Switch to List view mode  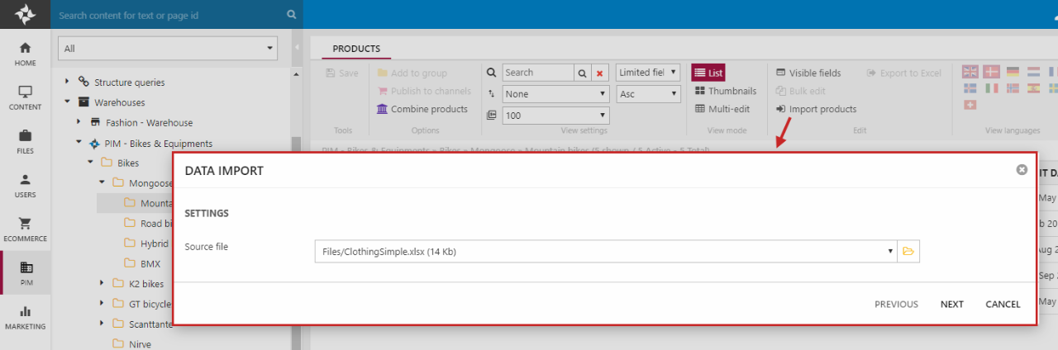pyautogui.click(x=708, y=73)
